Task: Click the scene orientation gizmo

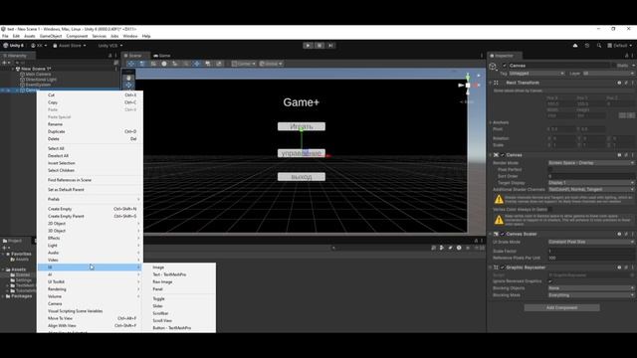Action: 468,86
